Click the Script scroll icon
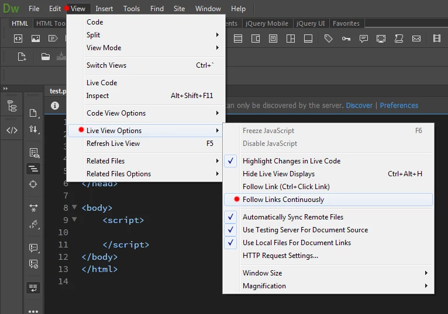The height and width of the screenshot is (314, 448). pos(398,39)
